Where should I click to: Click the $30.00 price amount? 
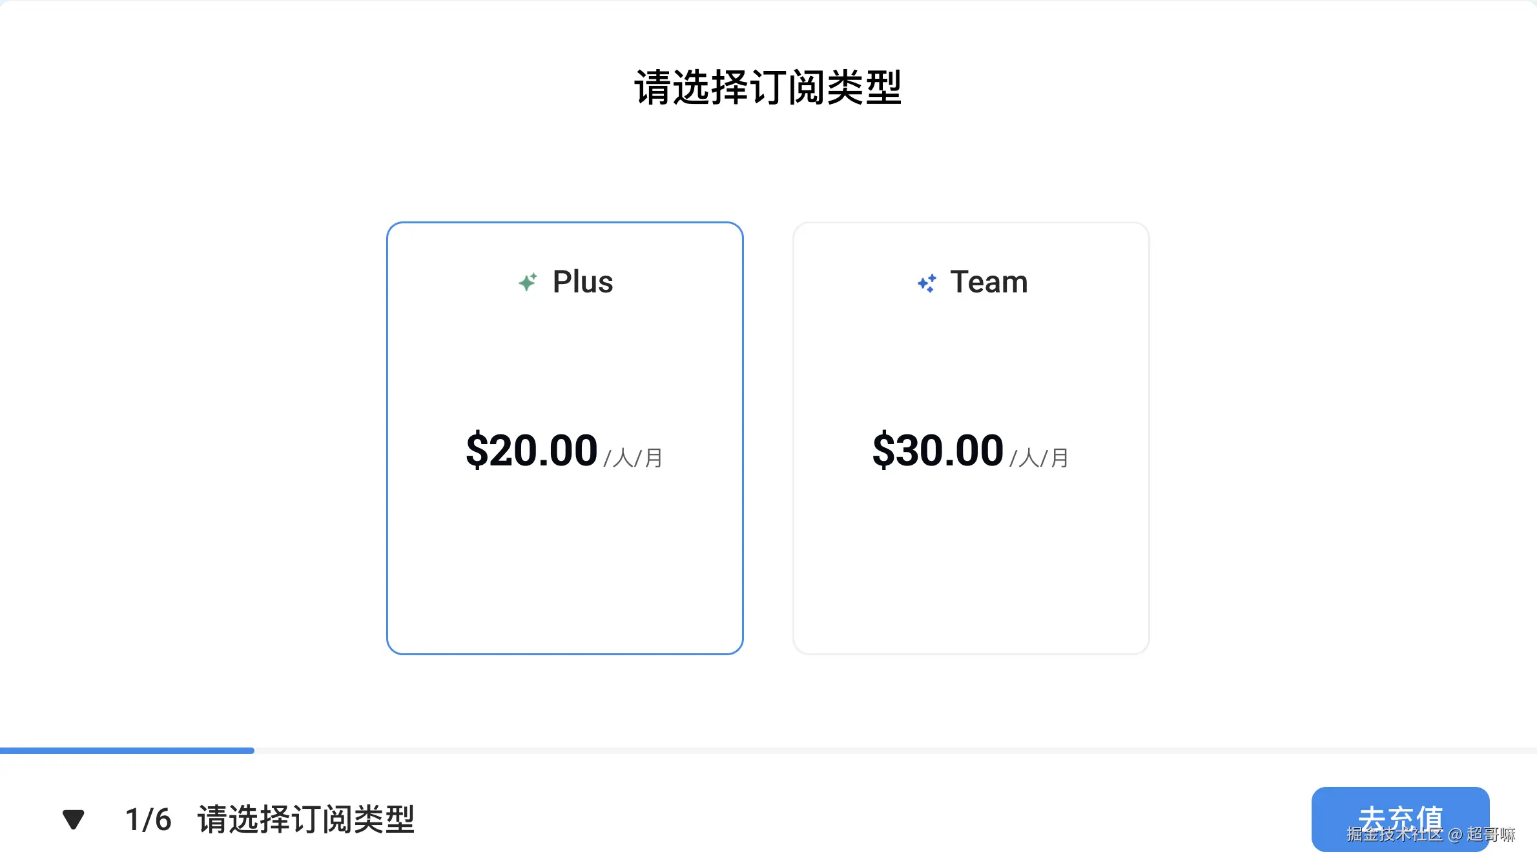pyautogui.click(x=938, y=450)
